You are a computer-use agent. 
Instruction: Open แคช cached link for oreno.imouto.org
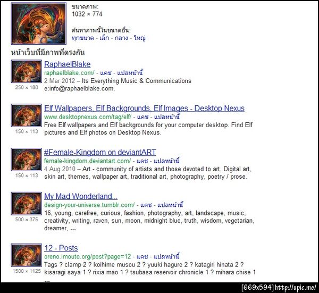click(142, 257)
